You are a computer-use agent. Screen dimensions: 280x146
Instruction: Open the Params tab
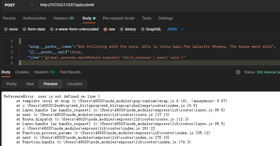9,18
